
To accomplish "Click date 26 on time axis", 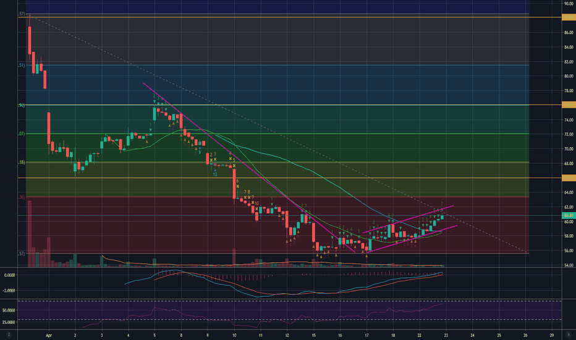I will coord(525,335).
